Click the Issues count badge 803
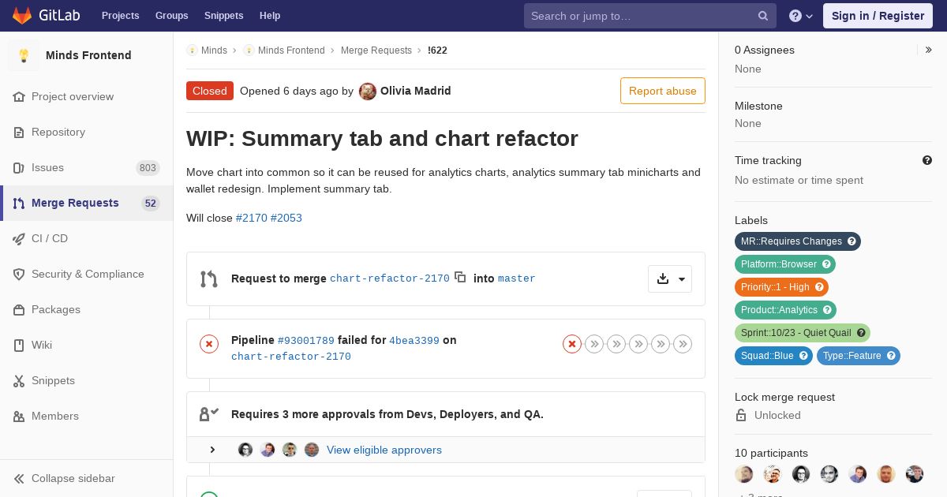 click(x=148, y=168)
